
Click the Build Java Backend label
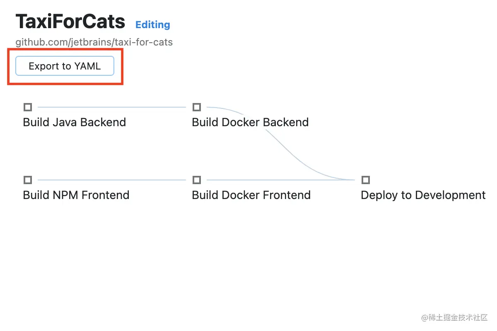click(75, 122)
